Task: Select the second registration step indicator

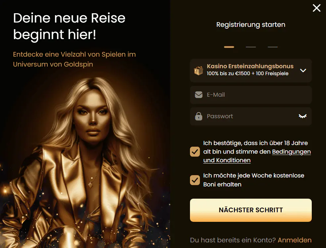Action: pyautogui.click(x=251, y=47)
